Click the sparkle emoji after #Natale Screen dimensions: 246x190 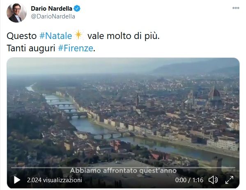78,34
